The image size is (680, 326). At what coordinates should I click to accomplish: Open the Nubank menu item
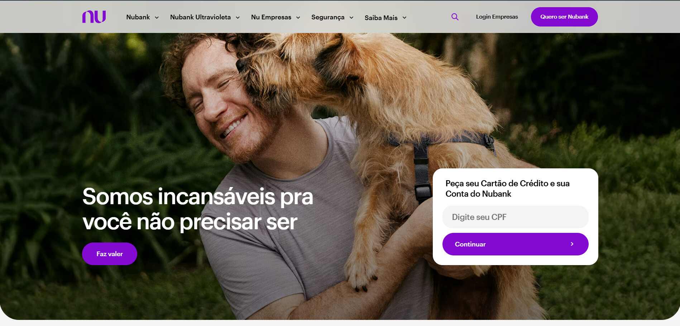point(138,17)
